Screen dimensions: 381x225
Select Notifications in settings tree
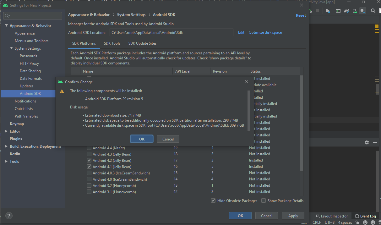pos(25,101)
